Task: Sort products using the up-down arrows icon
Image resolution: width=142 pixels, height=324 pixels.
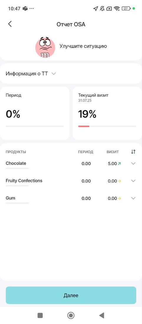Action: tap(133, 152)
